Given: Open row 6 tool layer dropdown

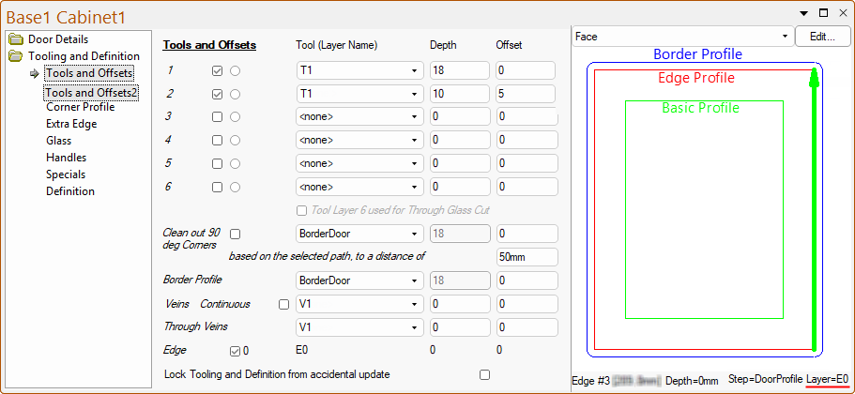Looking at the screenshot, I should (359, 187).
